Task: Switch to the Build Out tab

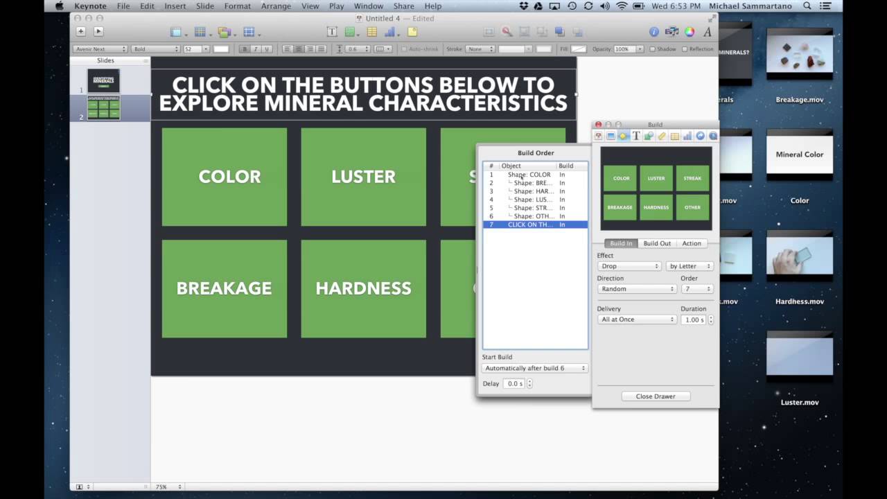Action: (657, 243)
